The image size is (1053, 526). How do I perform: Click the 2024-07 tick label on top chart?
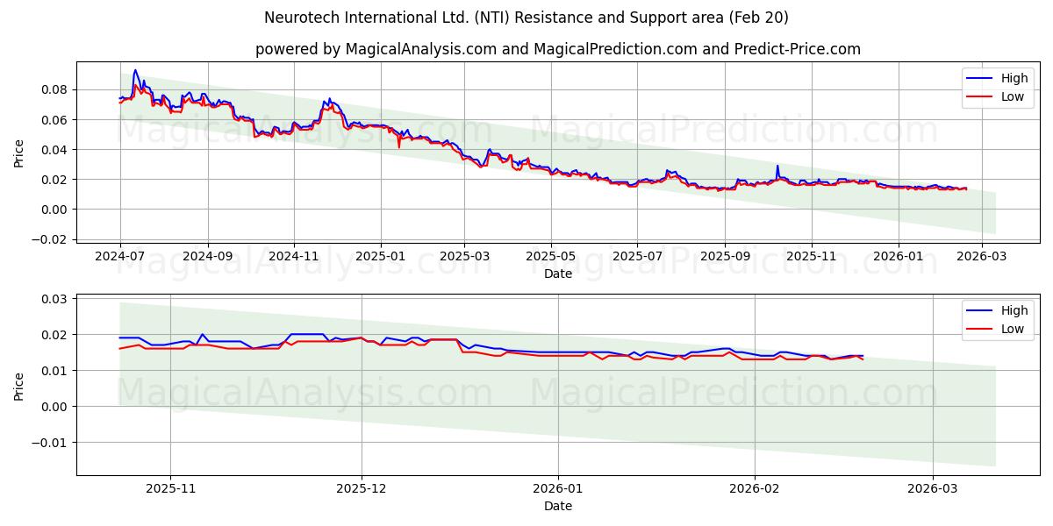click(x=120, y=256)
